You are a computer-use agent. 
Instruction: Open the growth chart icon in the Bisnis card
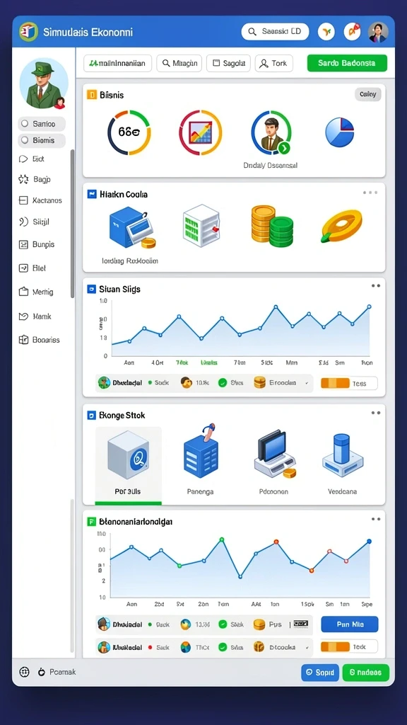(x=200, y=132)
